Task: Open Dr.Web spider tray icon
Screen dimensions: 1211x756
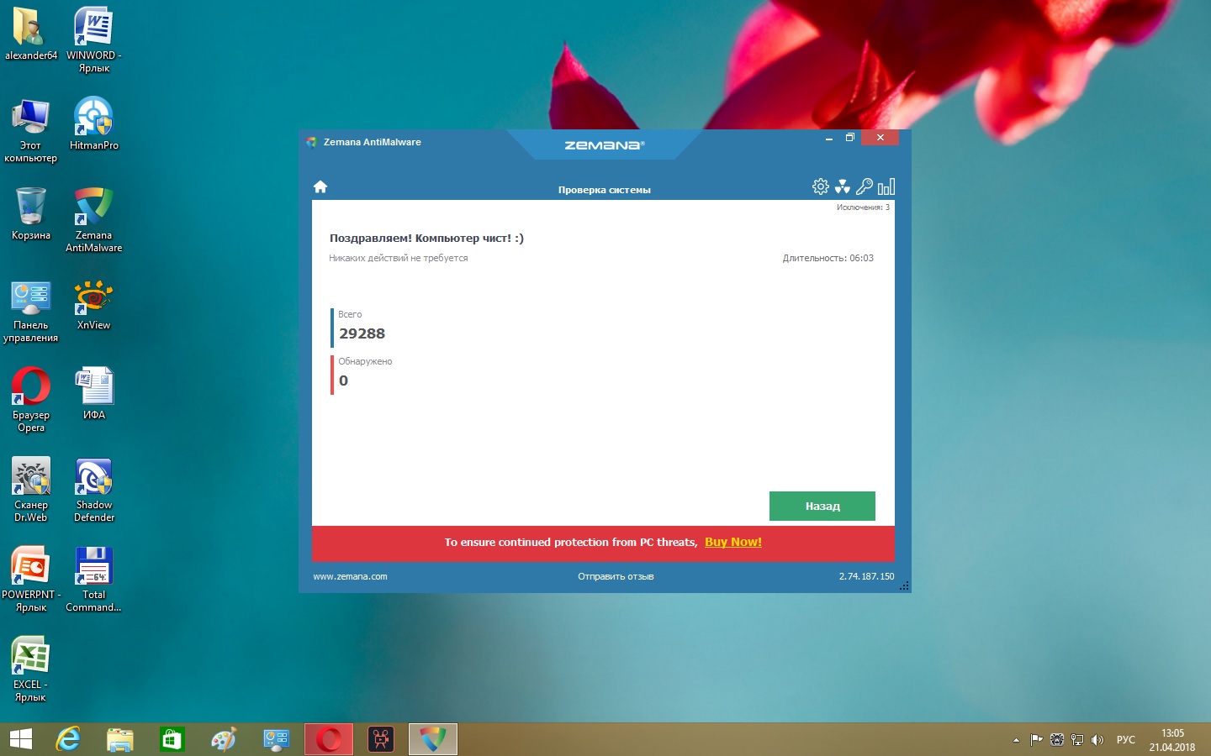Action: (x=1057, y=740)
